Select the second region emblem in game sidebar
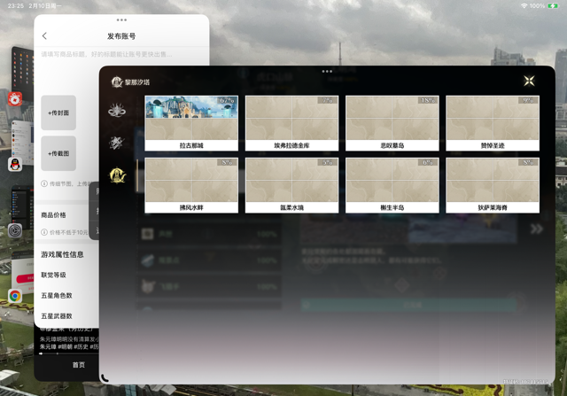 coord(117,143)
